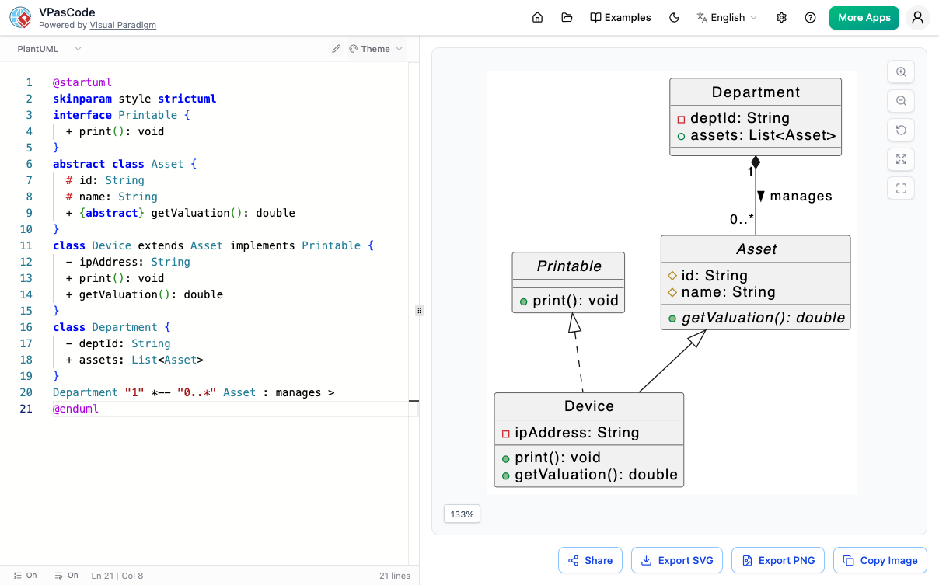Open the Examples menu

[620, 17]
